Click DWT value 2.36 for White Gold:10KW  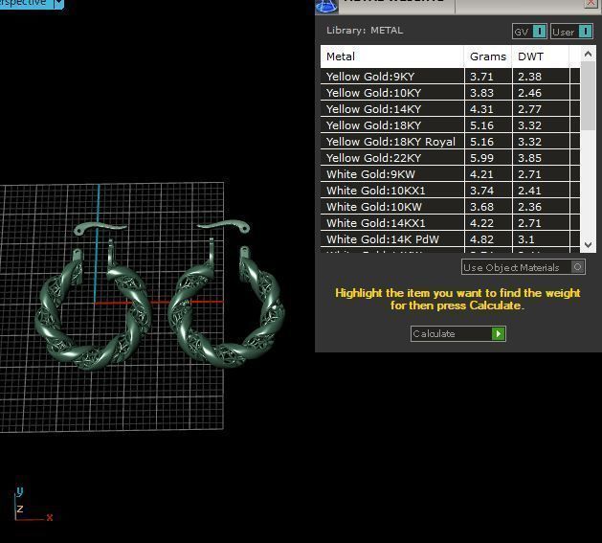pyautogui.click(x=529, y=207)
